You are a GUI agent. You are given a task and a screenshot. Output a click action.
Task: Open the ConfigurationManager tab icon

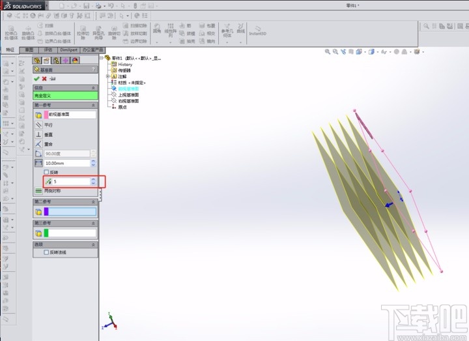56,61
